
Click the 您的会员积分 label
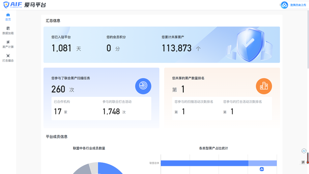116,37
